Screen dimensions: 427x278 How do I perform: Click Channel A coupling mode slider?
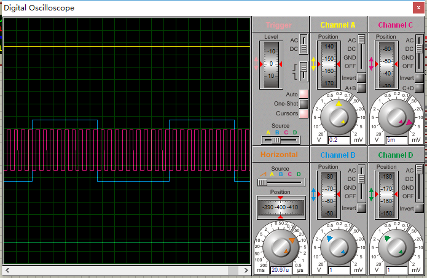361,53
